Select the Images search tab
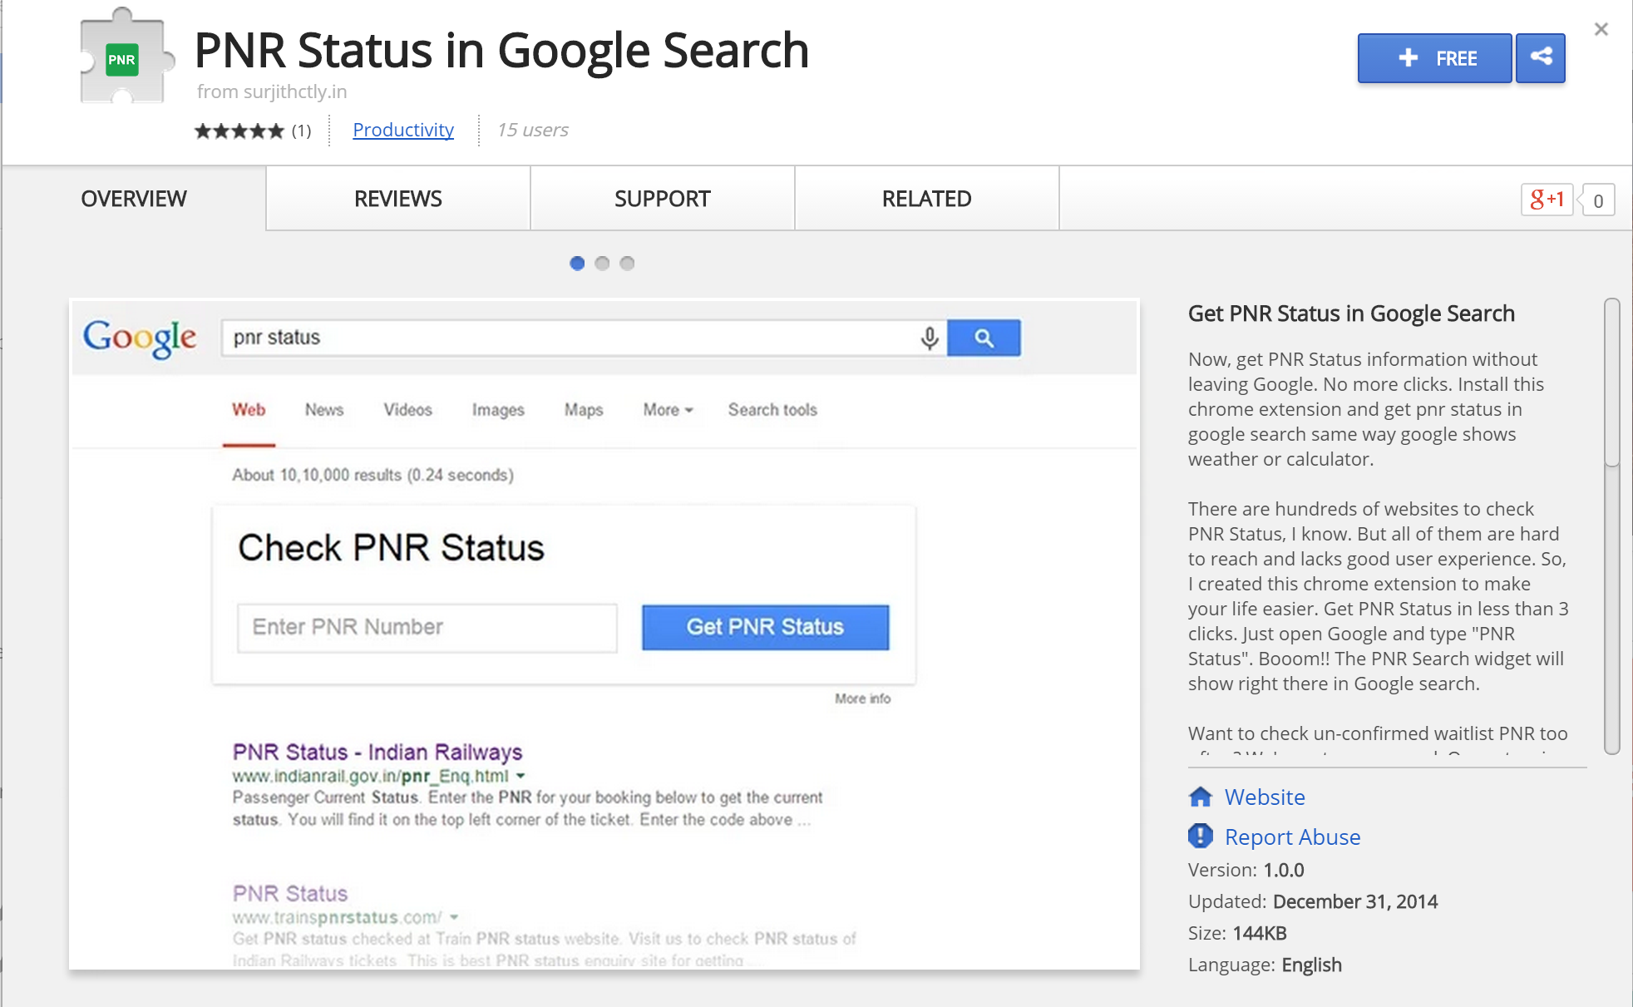Screen dimensions: 1633x1007 click(x=498, y=410)
